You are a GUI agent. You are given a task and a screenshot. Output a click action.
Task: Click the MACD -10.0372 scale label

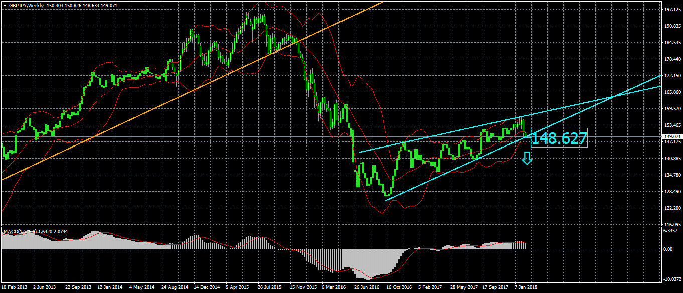pyautogui.click(x=671, y=279)
